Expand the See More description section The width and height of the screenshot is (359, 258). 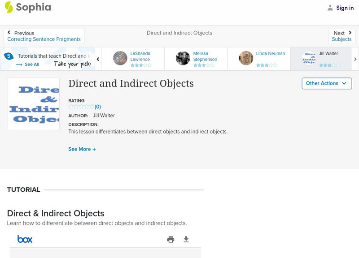[82, 149]
